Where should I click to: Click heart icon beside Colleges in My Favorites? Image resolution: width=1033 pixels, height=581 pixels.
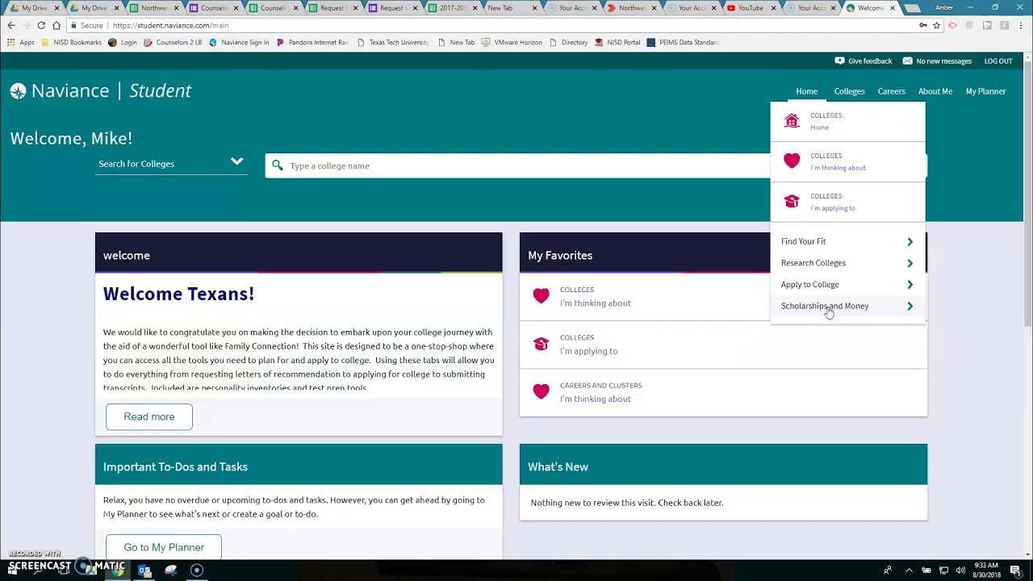pyautogui.click(x=541, y=296)
